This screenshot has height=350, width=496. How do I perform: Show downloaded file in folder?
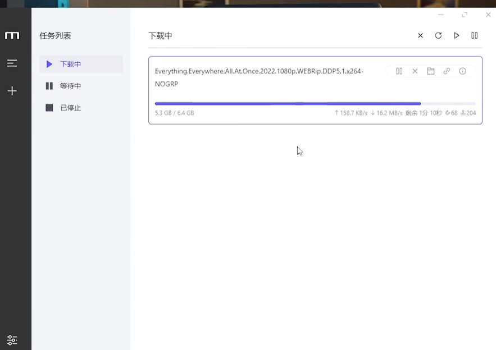click(431, 71)
